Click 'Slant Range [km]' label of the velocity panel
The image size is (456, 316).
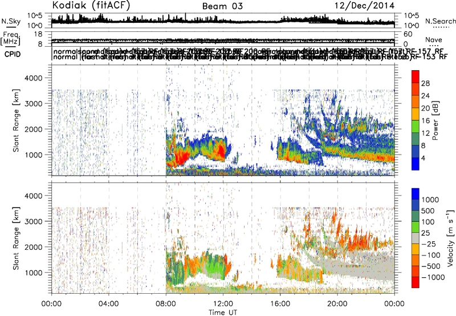16,238
